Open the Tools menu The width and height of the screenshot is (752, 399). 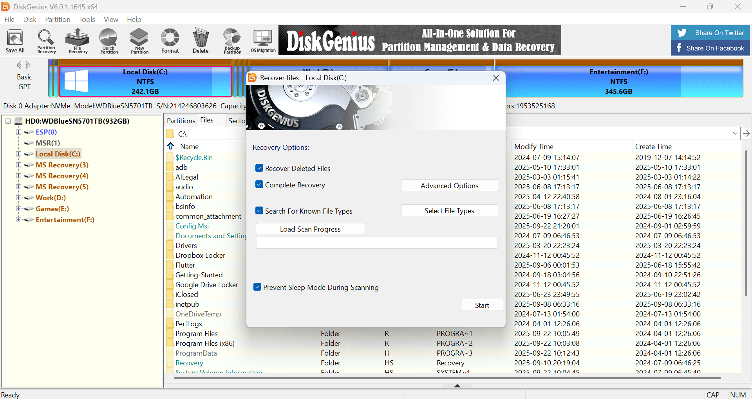coord(87,20)
